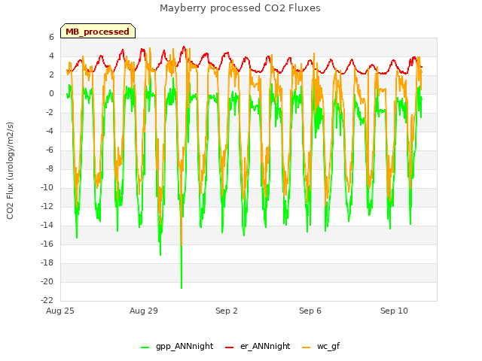Image resolution: width=482 pixels, height=361 pixels.
Task: Click the Aug 29 x-axis label
Action: click(x=144, y=311)
